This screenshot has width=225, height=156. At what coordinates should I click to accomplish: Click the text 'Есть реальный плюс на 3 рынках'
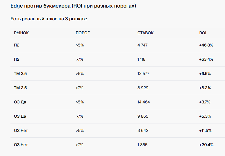point(48,19)
